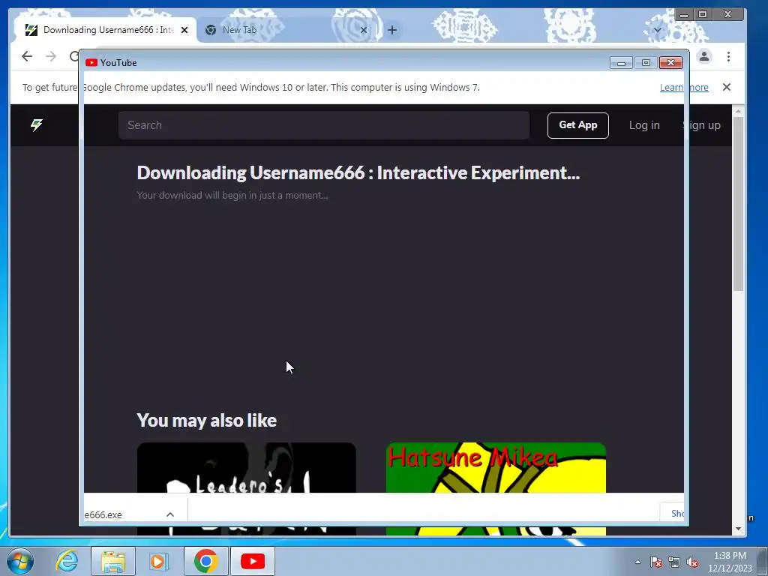The image size is (768, 576).
Task: Open the Chrome three-dot menu
Action: [728, 56]
